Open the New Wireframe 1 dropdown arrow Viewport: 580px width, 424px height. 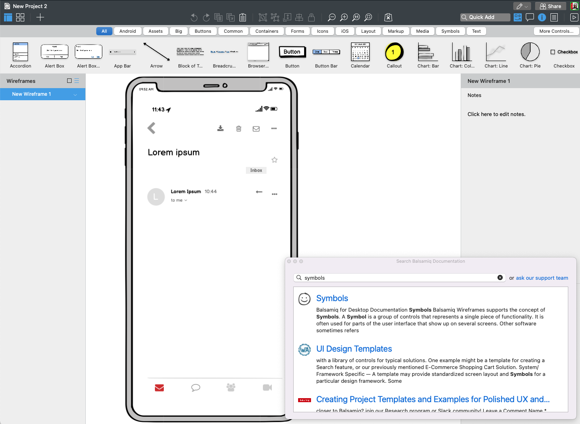click(x=75, y=95)
